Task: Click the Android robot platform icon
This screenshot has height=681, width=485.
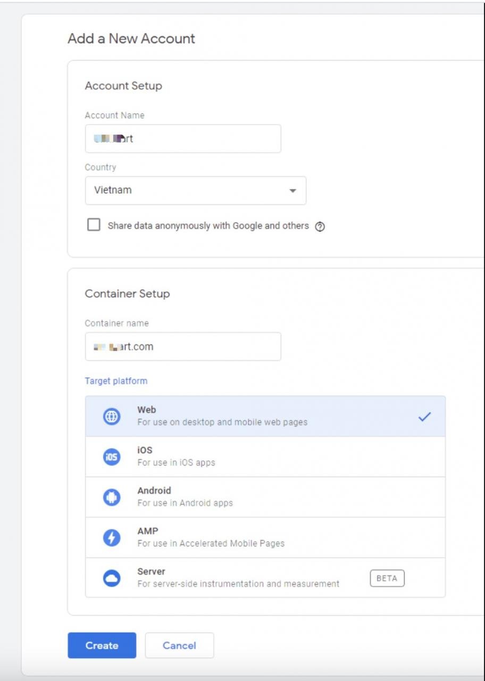Action: tap(112, 497)
